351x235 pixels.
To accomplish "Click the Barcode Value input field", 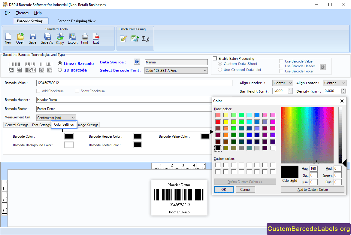I will (134, 83).
